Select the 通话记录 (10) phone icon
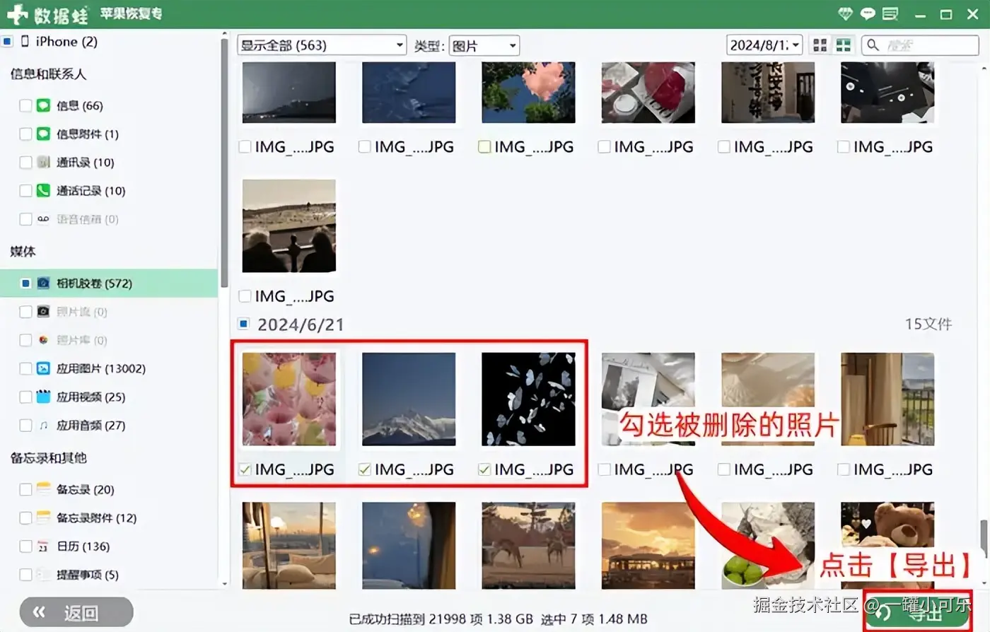Viewport: 990px width, 632px height. click(x=43, y=190)
